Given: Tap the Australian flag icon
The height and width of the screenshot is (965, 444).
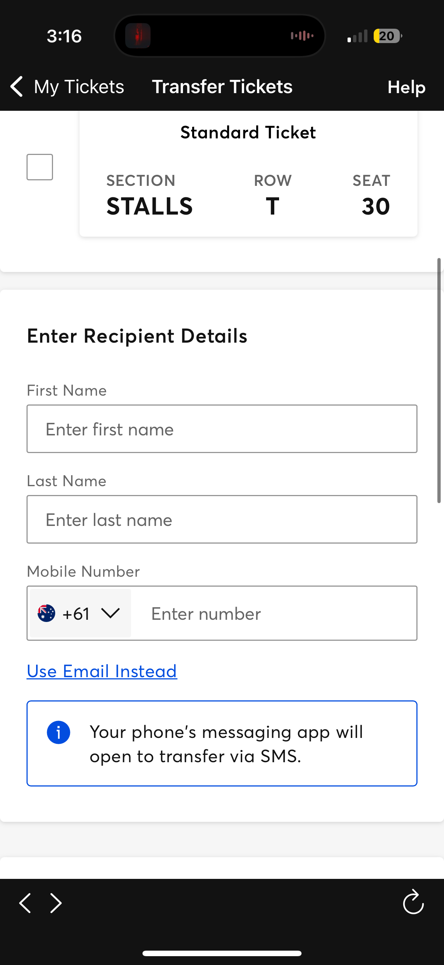Looking at the screenshot, I should click(x=46, y=613).
